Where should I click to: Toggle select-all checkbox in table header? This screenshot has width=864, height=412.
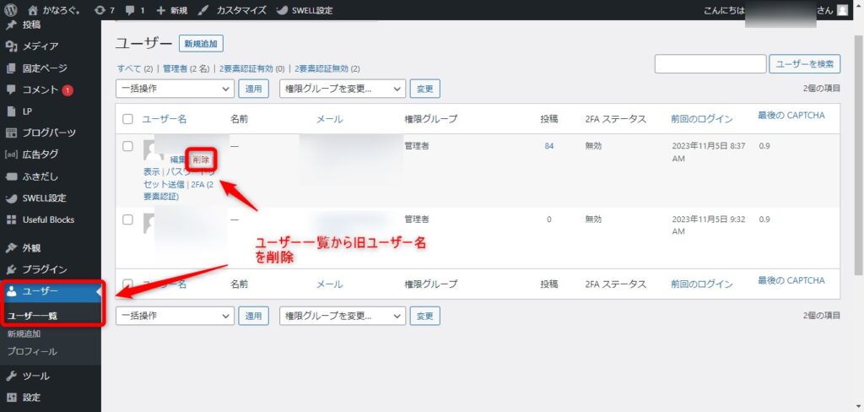click(x=128, y=119)
